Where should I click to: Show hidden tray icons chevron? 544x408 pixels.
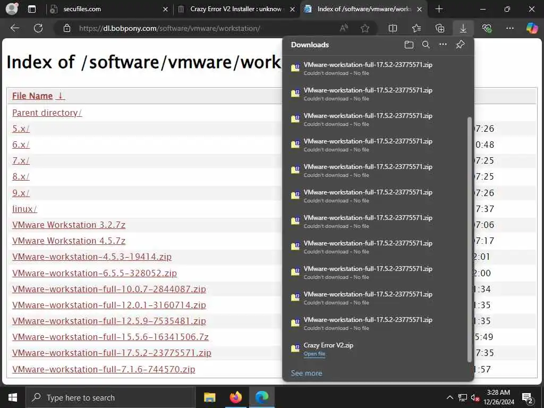click(x=449, y=397)
